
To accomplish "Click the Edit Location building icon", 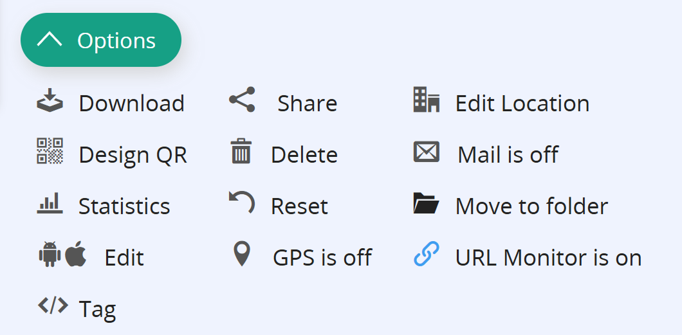I will pos(426,100).
